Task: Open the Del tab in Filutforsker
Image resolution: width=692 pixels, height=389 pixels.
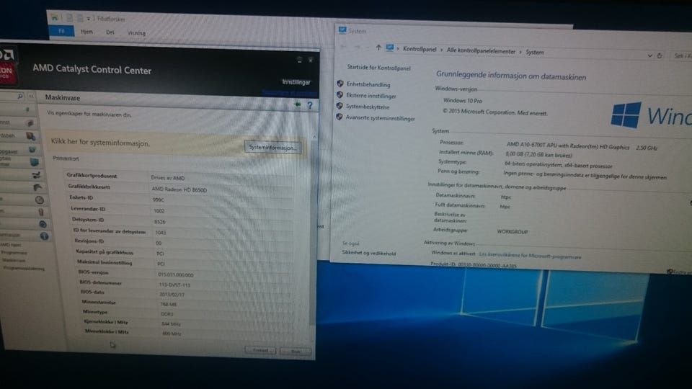Action: click(110, 32)
